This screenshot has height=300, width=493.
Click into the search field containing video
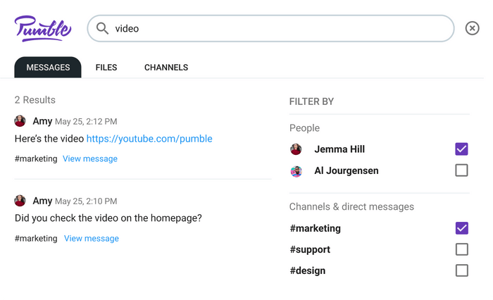(270, 28)
